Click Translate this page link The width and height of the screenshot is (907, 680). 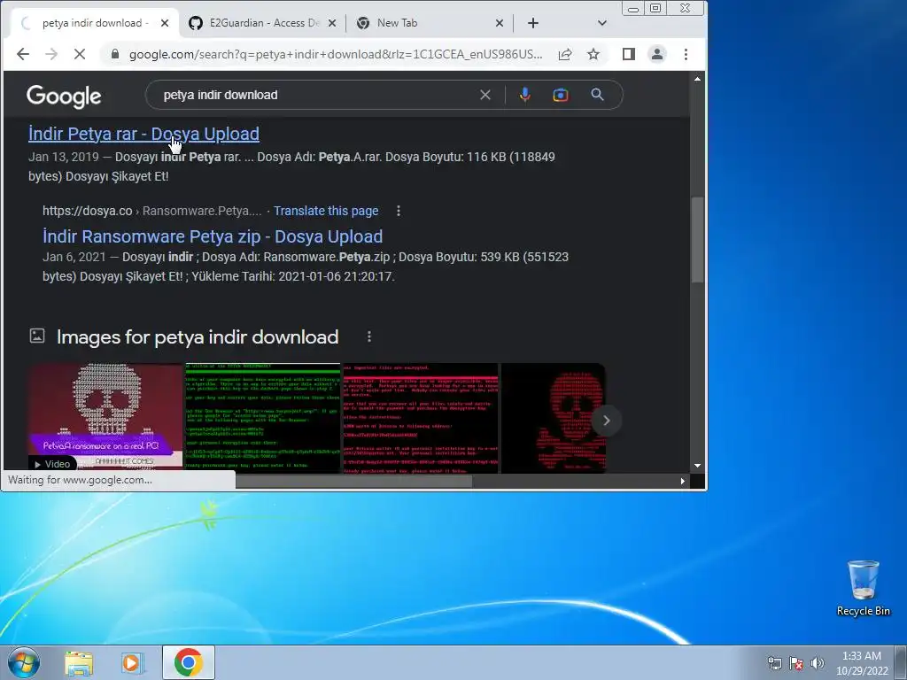(326, 211)
